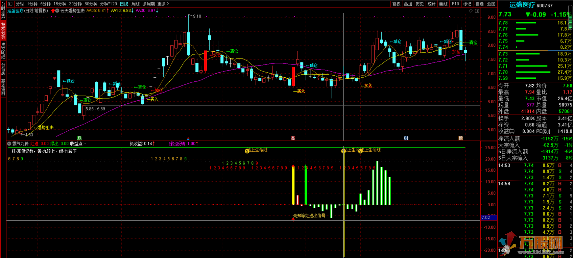Click the 返回 back button
This screenshot has width=573, height=258.
(491, 4)
